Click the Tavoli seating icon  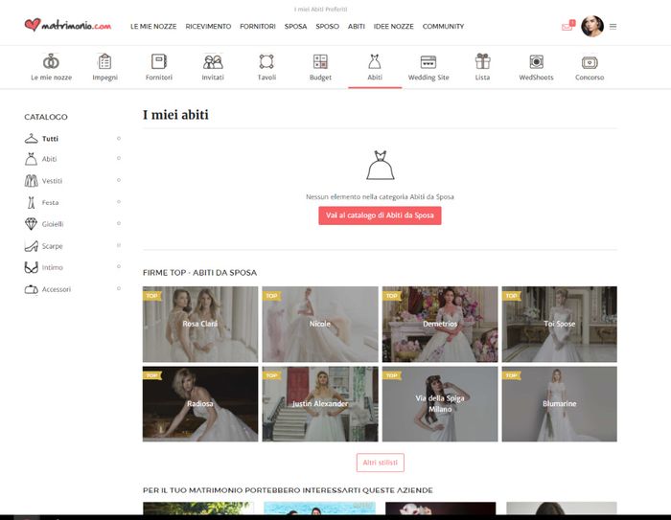pos(266,61)
